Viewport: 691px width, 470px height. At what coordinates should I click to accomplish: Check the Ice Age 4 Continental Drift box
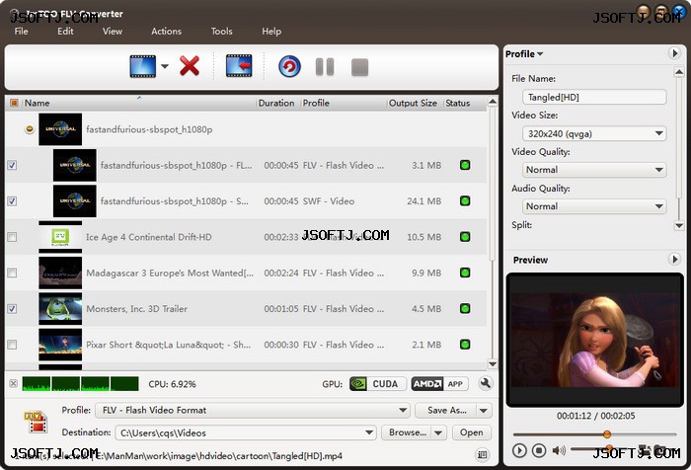(x=12, y=237)
